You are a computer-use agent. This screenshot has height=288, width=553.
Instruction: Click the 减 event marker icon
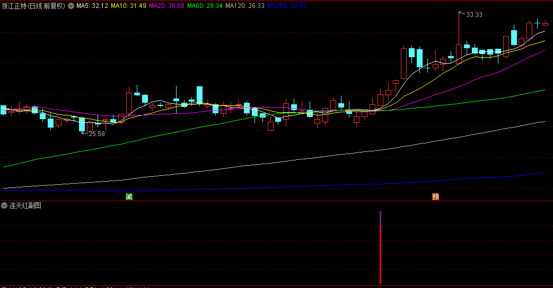coord(129,196)
